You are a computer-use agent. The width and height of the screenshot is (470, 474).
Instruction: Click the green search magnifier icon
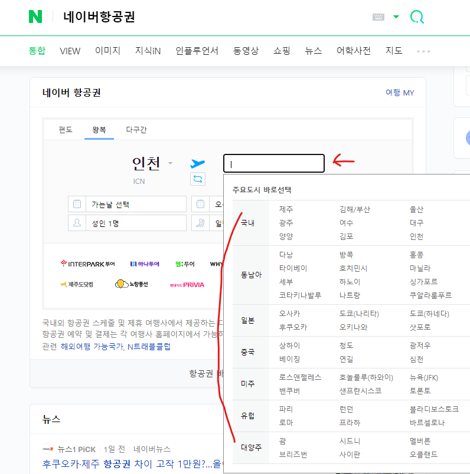coord(417,17)
